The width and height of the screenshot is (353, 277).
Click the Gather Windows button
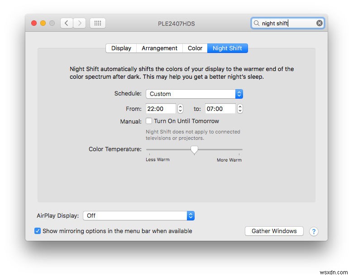(x=274, y=231)
